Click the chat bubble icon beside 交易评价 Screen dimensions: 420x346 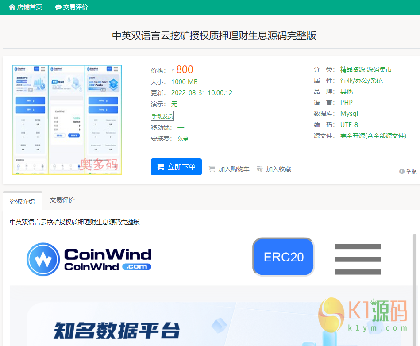coord(58,8)
